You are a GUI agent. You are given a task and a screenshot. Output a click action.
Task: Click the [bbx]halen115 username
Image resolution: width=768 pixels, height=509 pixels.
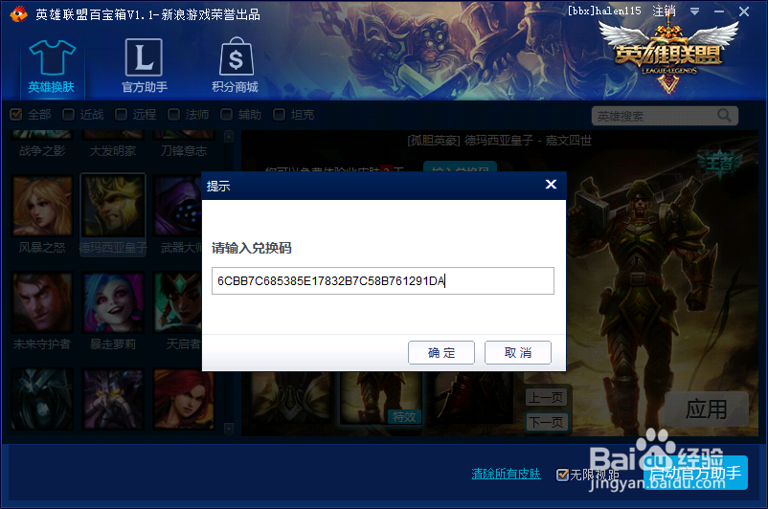pos(604,11)
